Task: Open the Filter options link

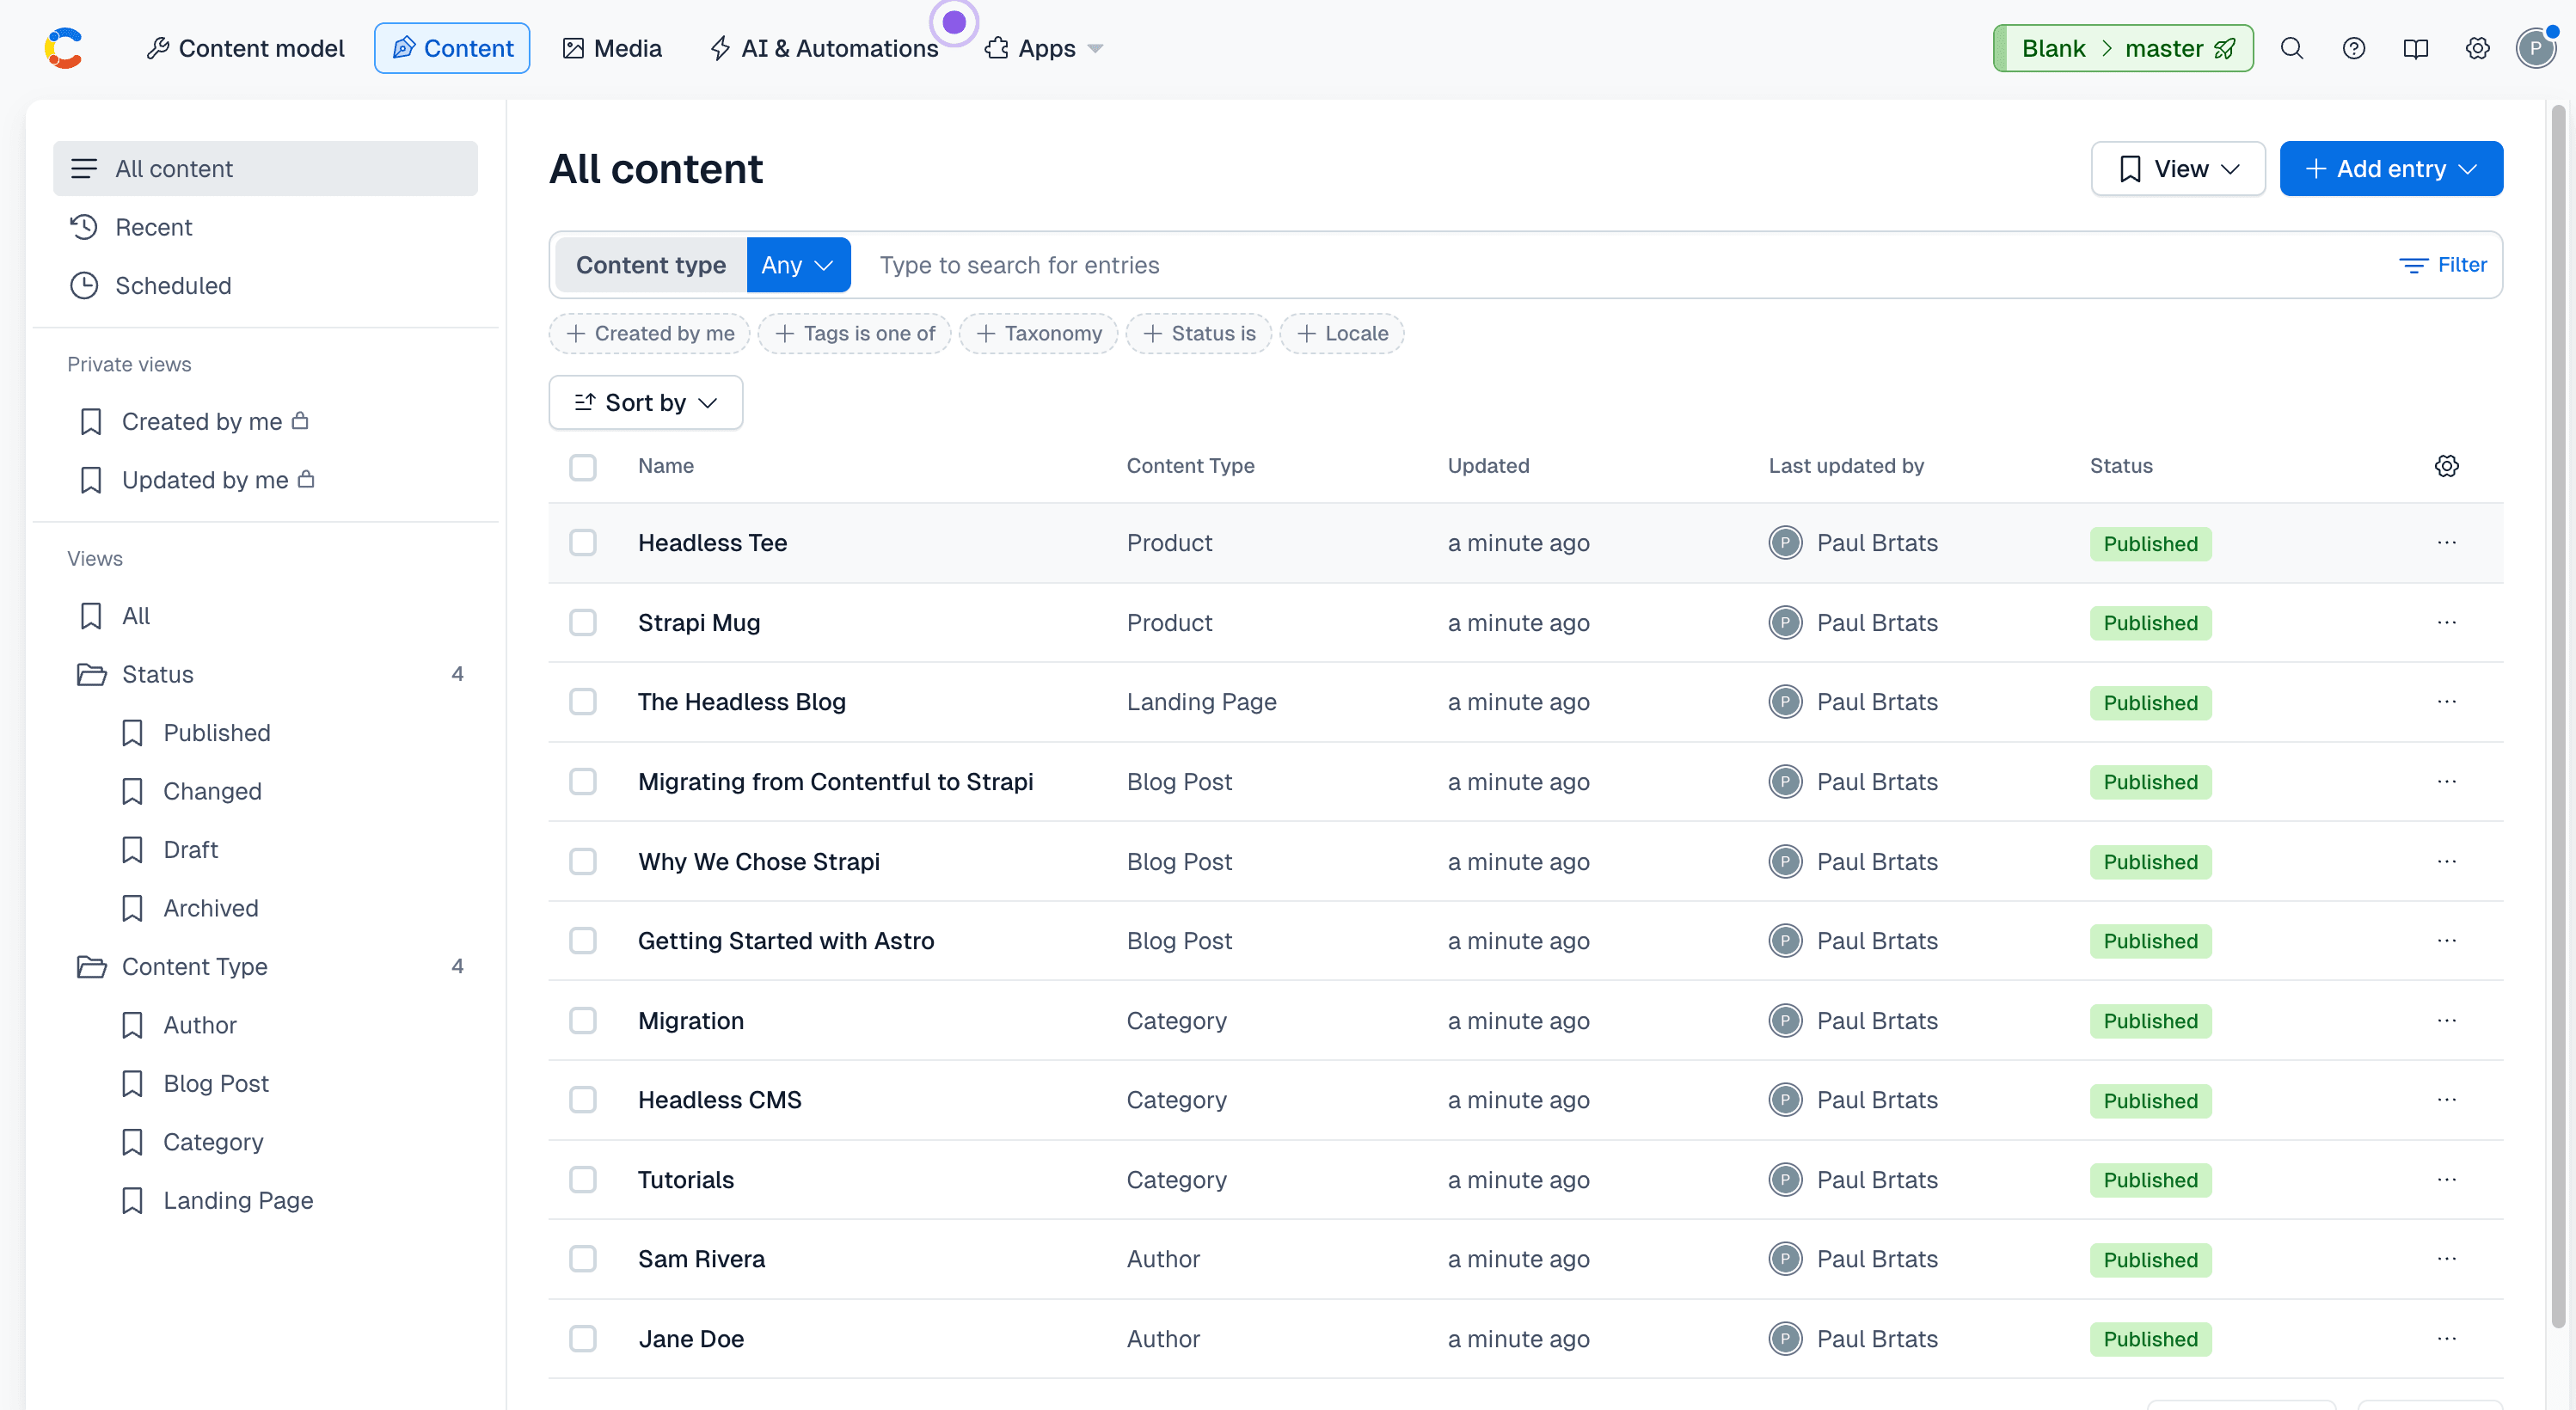Action: 2443,265
